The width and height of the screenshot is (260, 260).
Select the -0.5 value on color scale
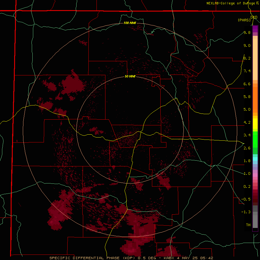[x=246, y=199]
